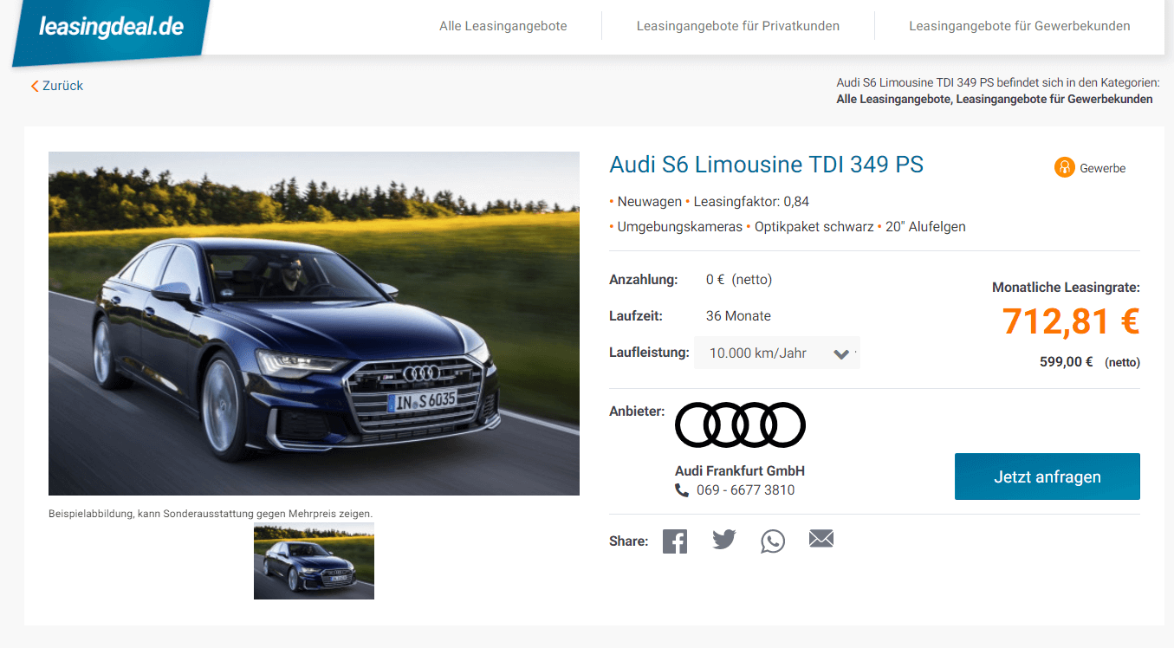The width and height of the screenshot is (1174, 648).
Task: Go back using the Zurück link
Action: pyautogui.click(x=57, y=86)
